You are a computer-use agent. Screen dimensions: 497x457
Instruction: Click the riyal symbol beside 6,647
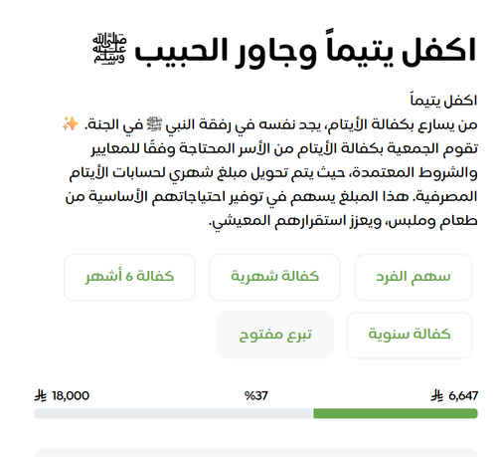[x=437, y=395]
